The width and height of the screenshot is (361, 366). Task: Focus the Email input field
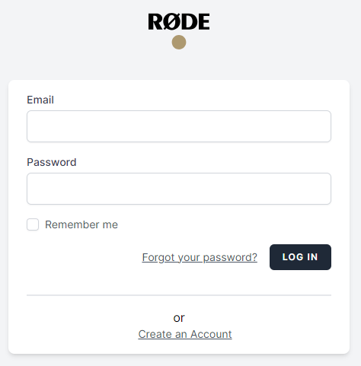pyautogui.click(x=179, y=126)
